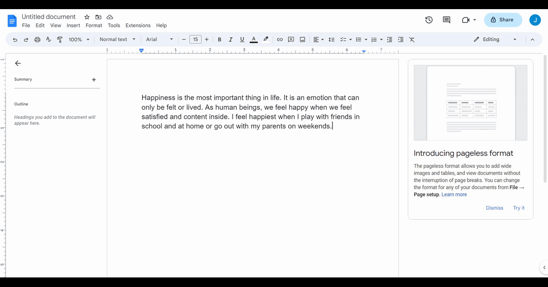The image size is (548, 287).
Task: Open the checklist menu arrow
Action: pyautogui.click(x=351, y=40)
